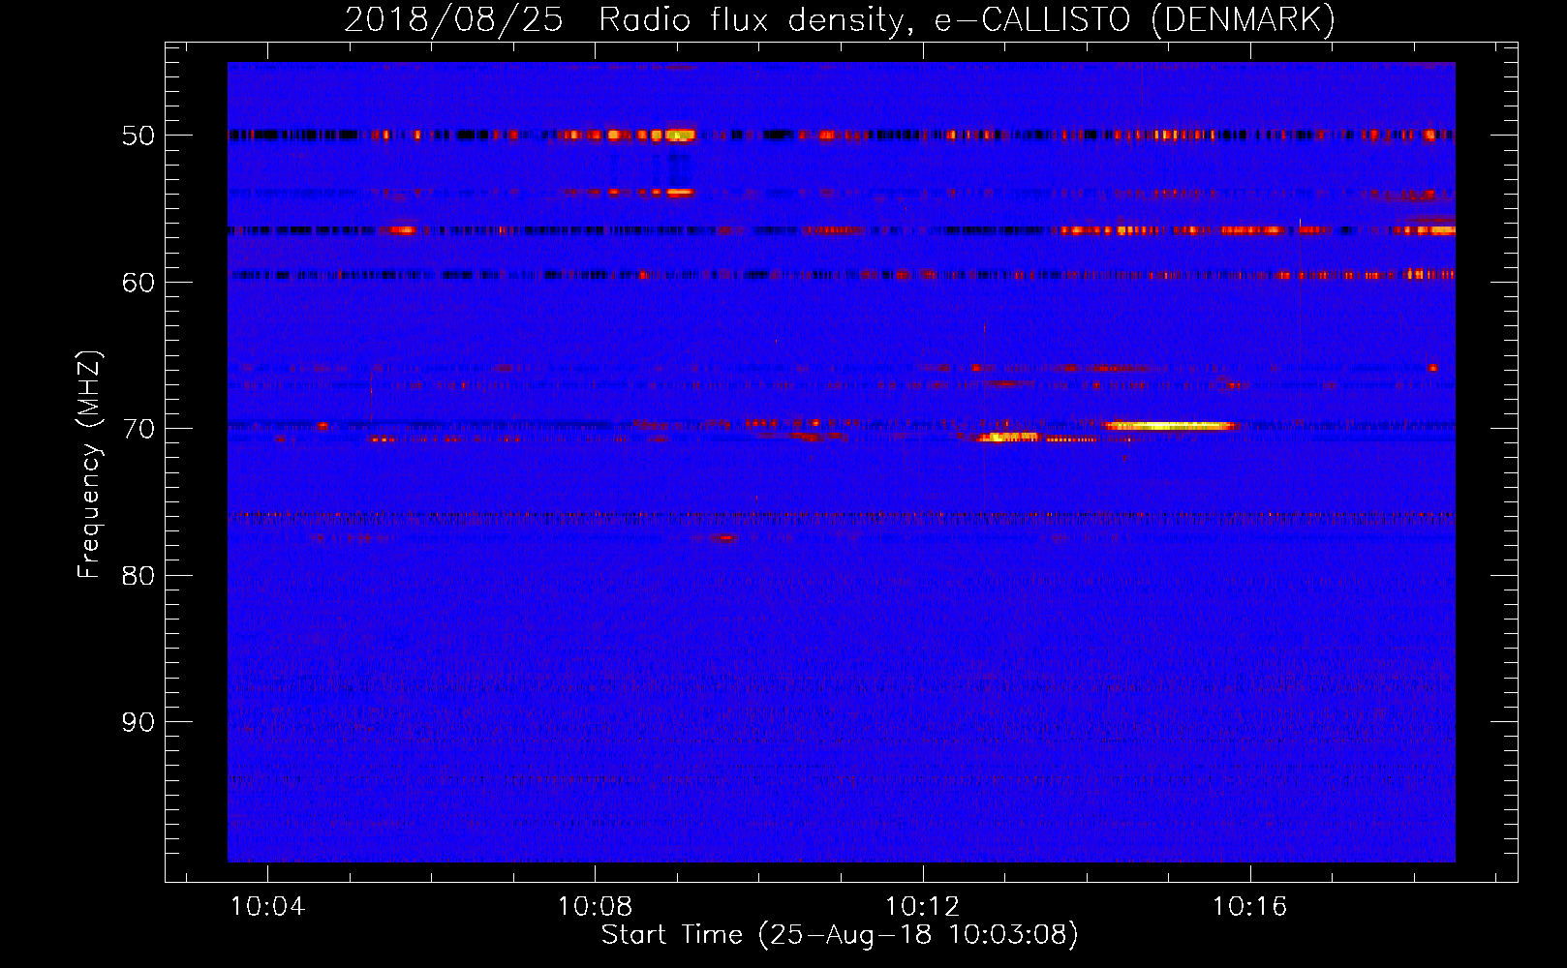Click the 70 MHz frequency tick label

[x=138, y=429]
